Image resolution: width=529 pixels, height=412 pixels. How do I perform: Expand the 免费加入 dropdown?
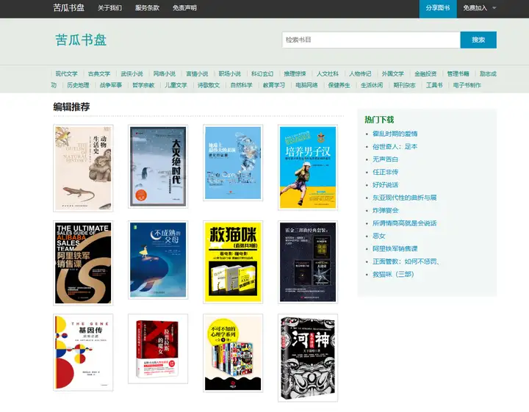(479, 8)
